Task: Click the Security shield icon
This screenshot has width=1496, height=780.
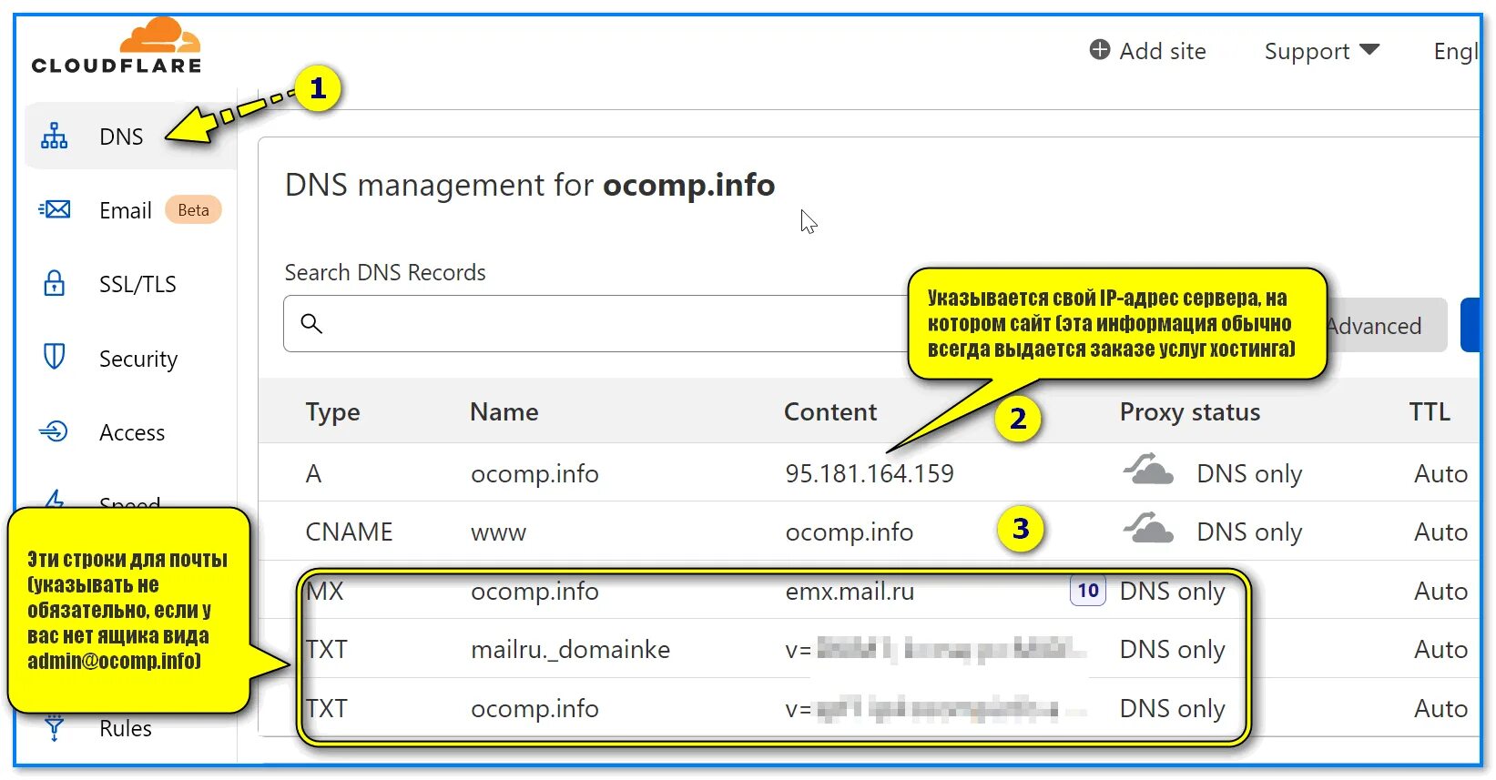Action: click(x=55, y=356)
